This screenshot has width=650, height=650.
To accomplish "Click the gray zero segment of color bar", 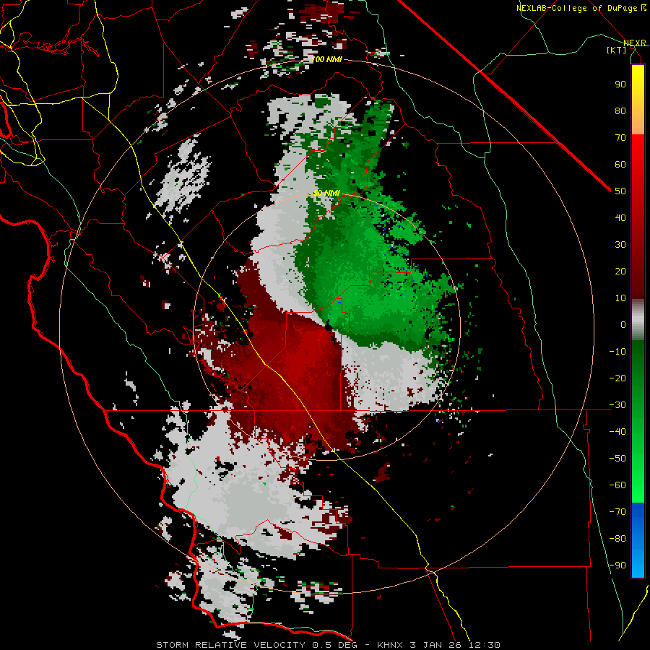I will click(x=638, y=320).
